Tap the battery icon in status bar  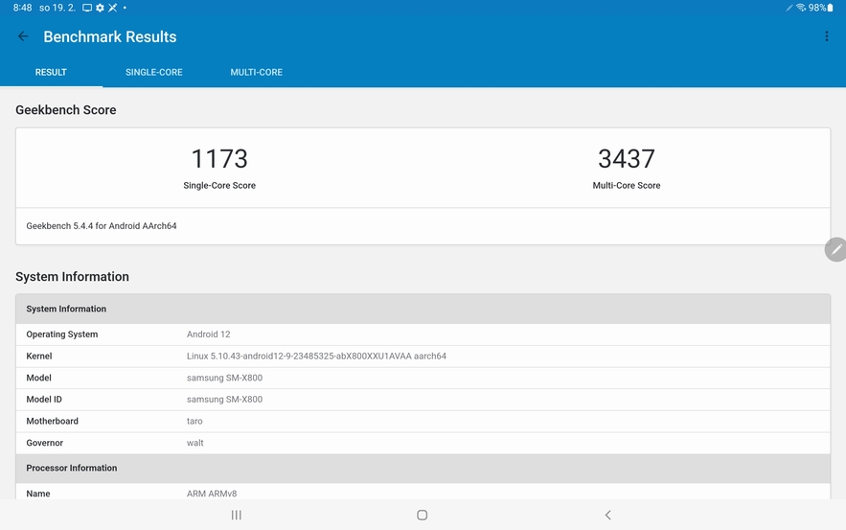click(831, 8)
